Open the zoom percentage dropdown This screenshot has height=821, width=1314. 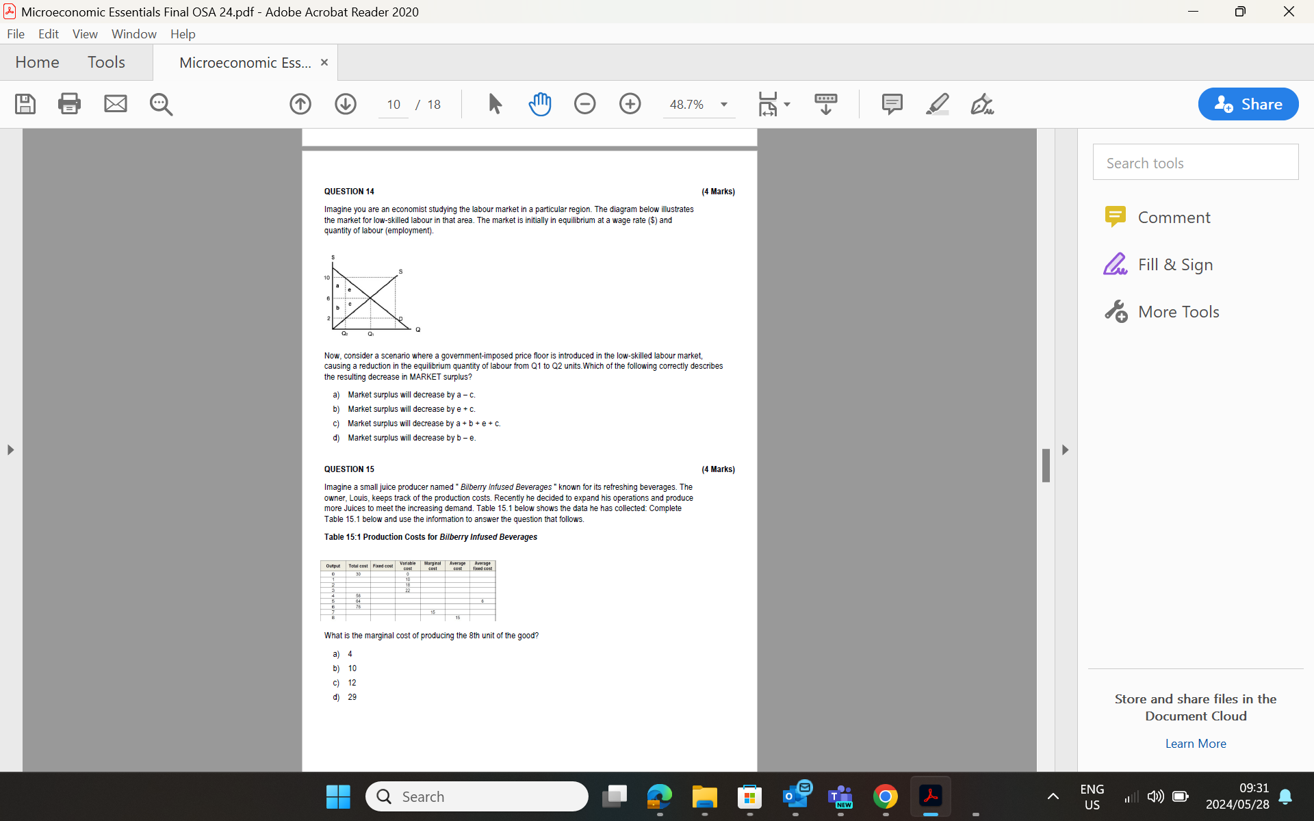pyautogui.click(x=724, y=104)
